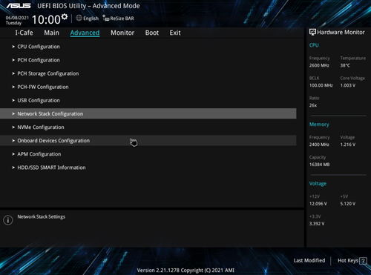Screen dimensions: 371x275
Task: Click the Last Modified button
Action: point(309,260)
